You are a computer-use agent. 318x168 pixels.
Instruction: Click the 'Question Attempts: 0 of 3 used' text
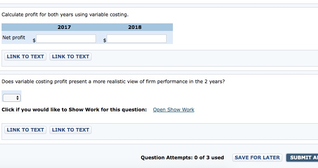point(182,158)
